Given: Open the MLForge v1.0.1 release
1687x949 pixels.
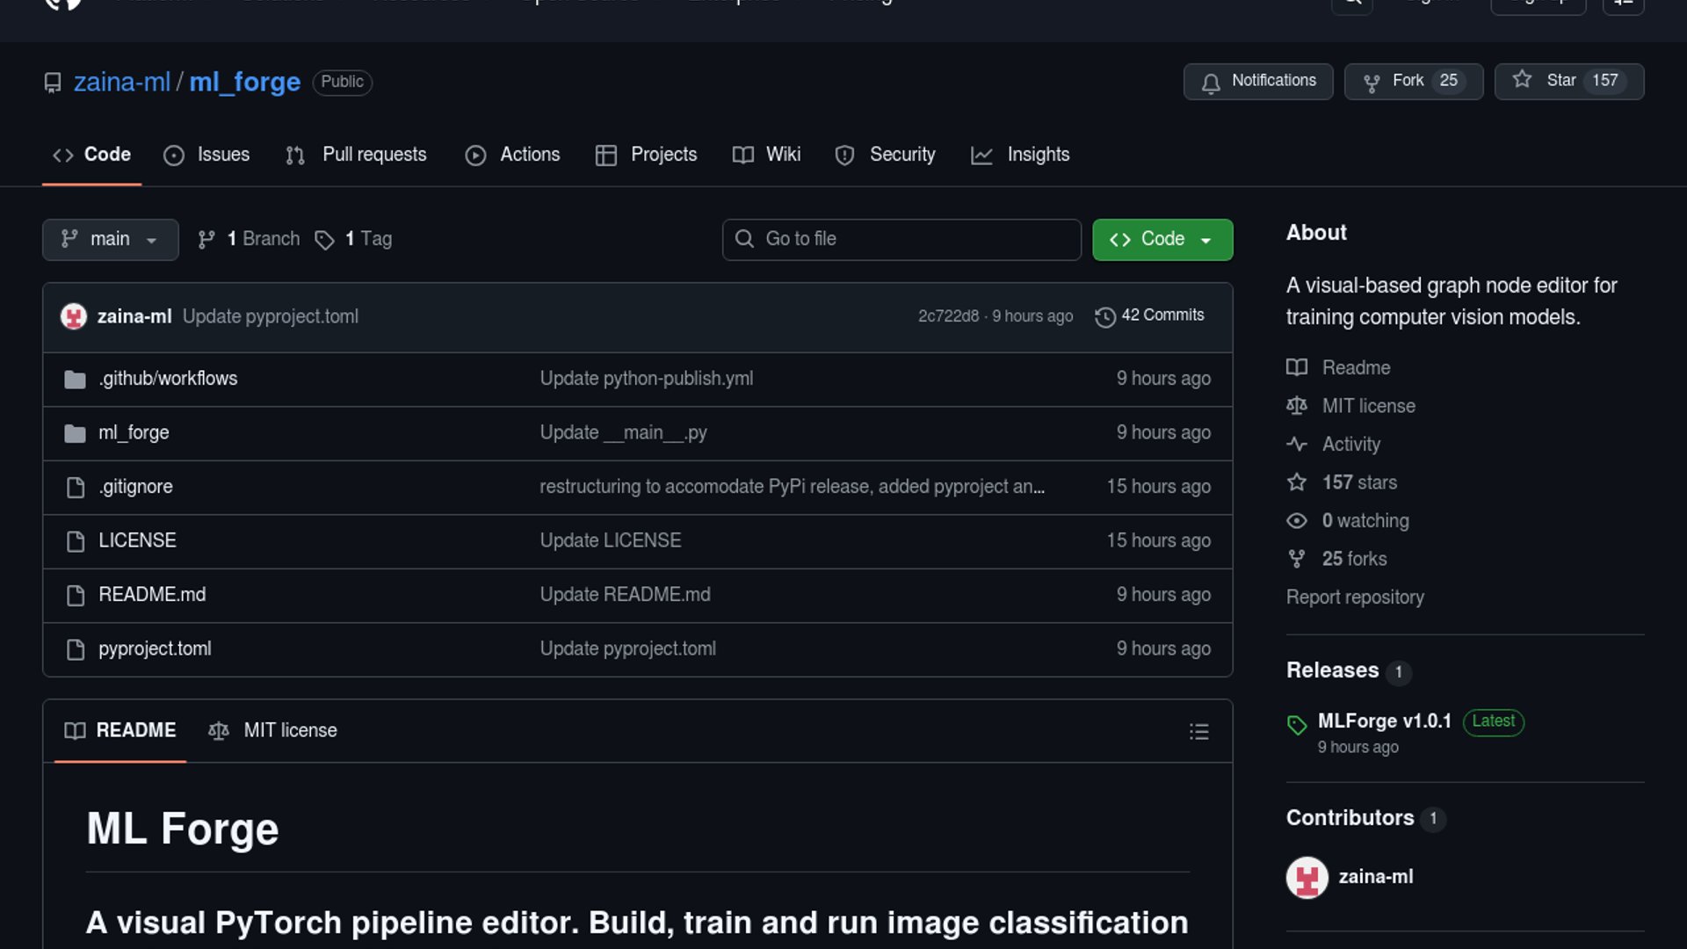Looking at the screenshot, I should coord(1384,721).
